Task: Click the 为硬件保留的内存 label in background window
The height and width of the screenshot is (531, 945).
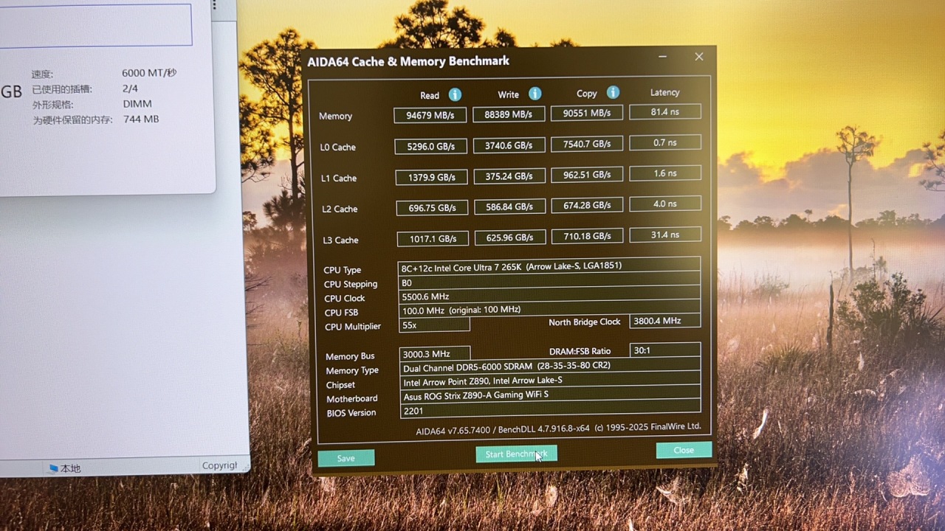Action: (72, 120)
